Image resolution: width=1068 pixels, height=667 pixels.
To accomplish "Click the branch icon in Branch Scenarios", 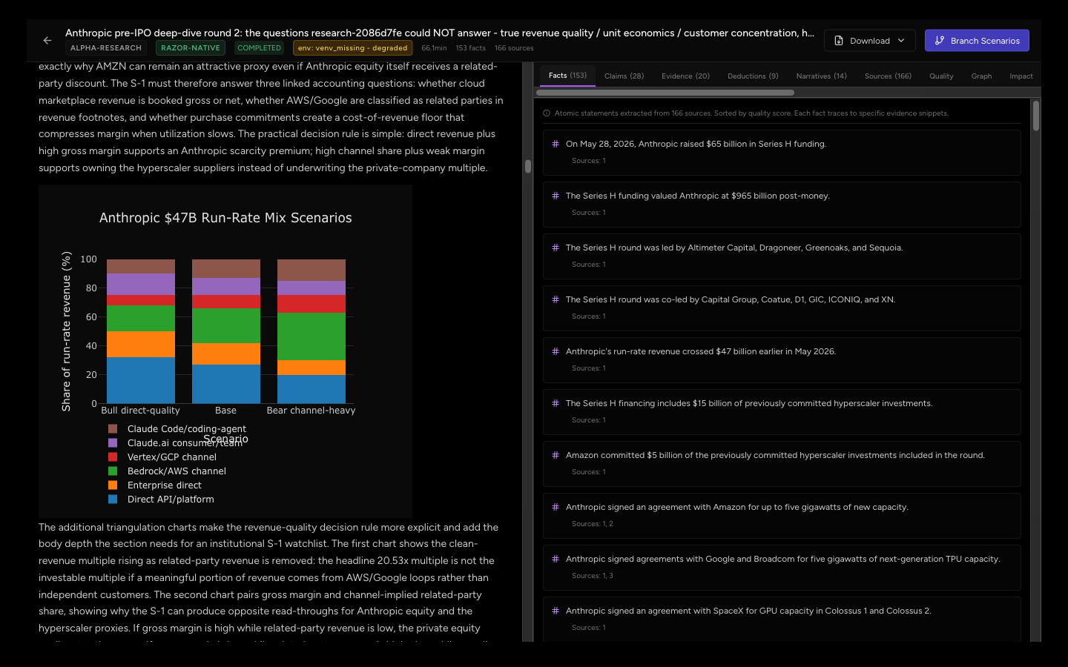I will [x=940, y=41].
